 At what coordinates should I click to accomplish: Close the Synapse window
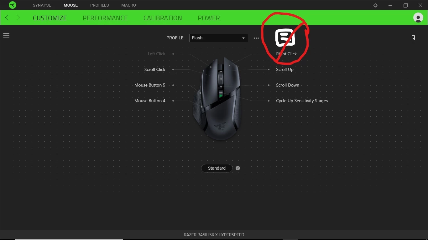point(420,5)
